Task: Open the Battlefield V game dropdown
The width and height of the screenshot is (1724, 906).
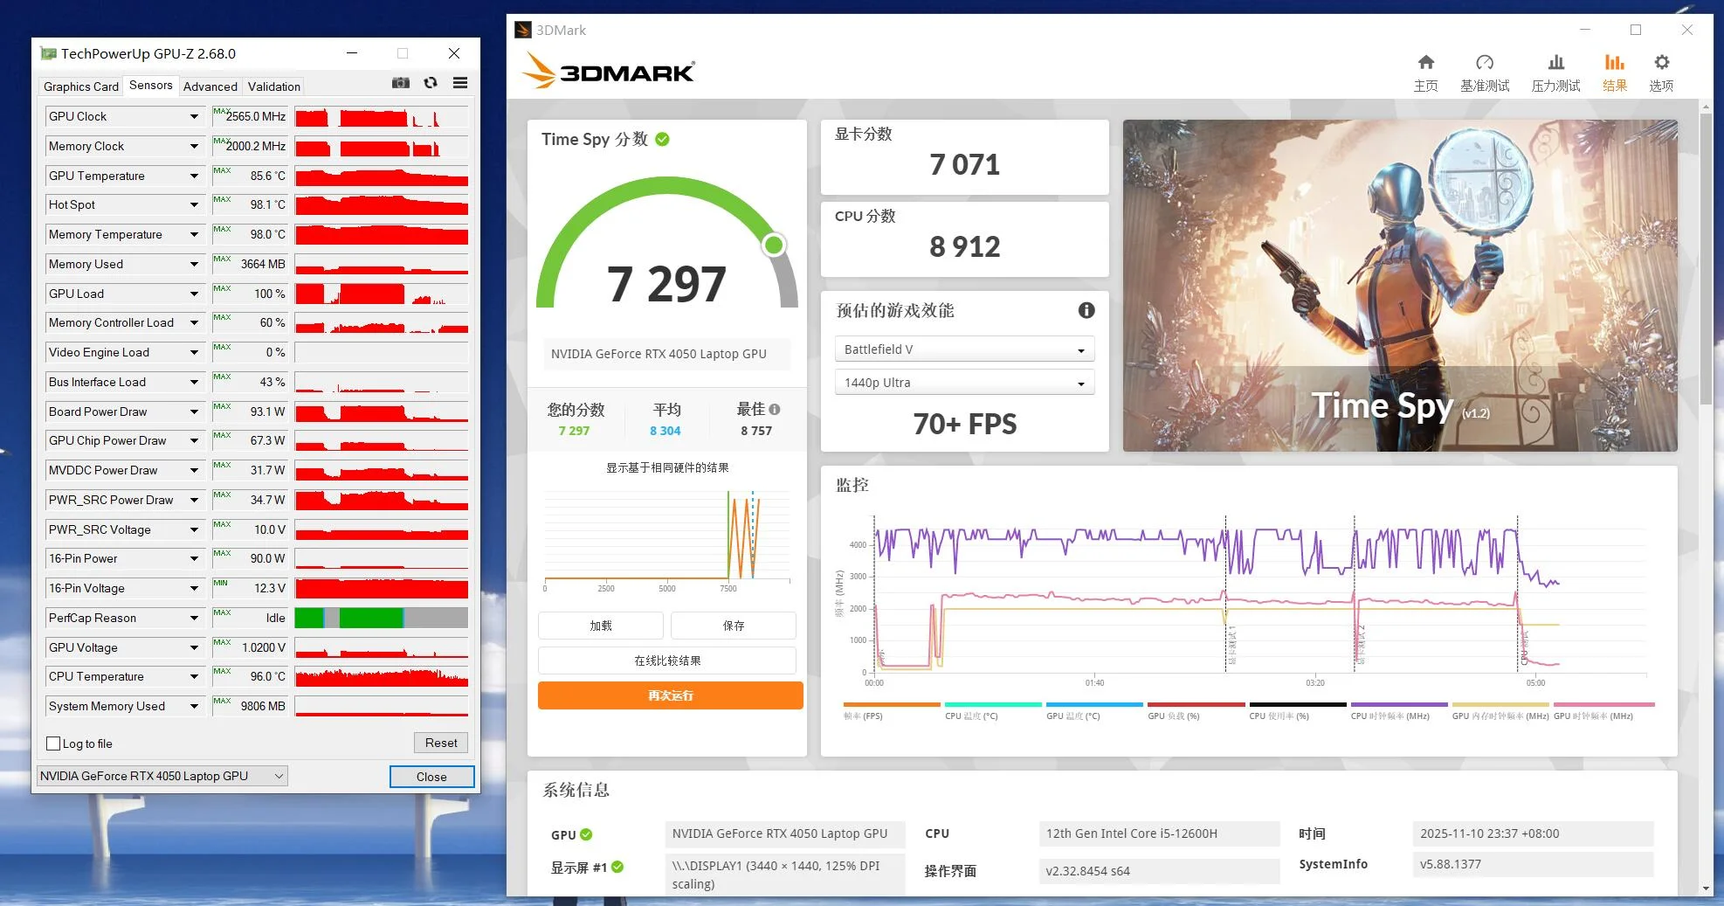Action: [964, 349]
